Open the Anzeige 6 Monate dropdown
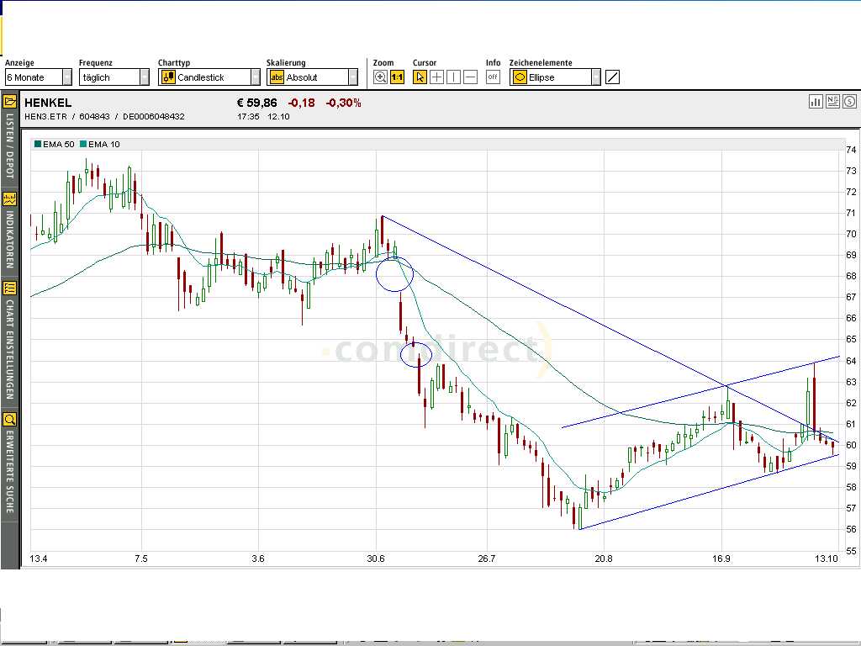 click(39, 77)
